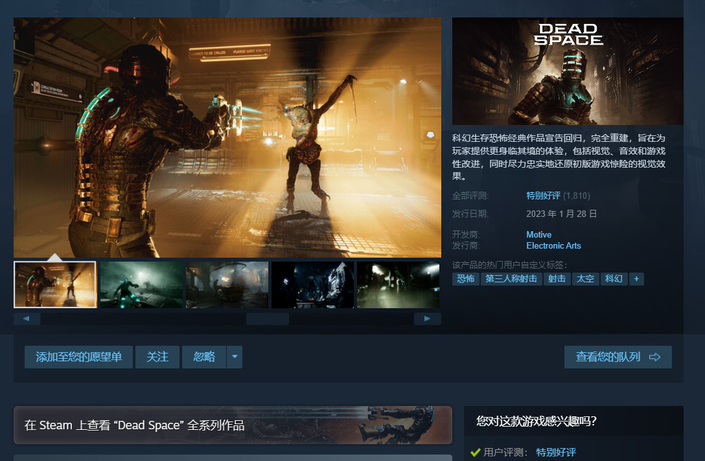705x461 pixels.
Task: Click the previous screenshot arrow
Action: (27, 318)
